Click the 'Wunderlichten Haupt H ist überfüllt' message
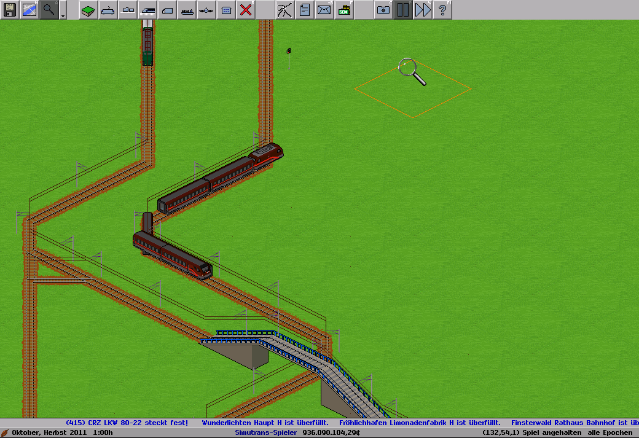Viewport: 639px width, 438px height. pyautogui.click(x=266, y=423)
